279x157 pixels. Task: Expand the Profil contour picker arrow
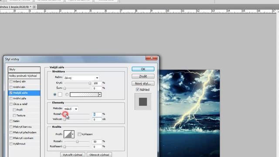[x=73, y=134]
